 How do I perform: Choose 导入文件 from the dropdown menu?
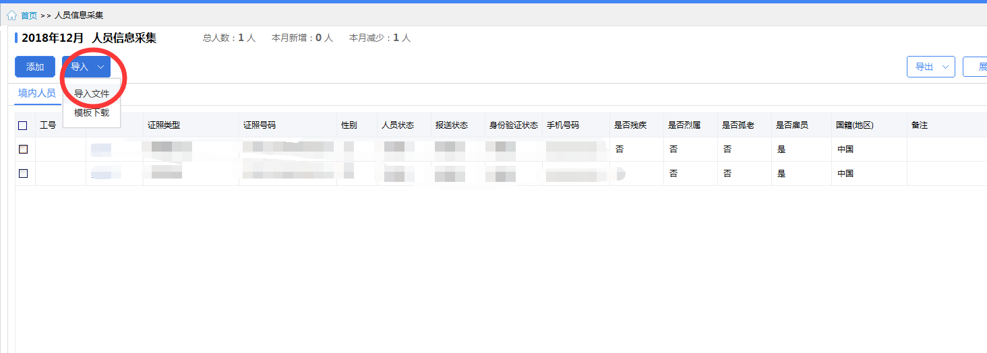92,94
